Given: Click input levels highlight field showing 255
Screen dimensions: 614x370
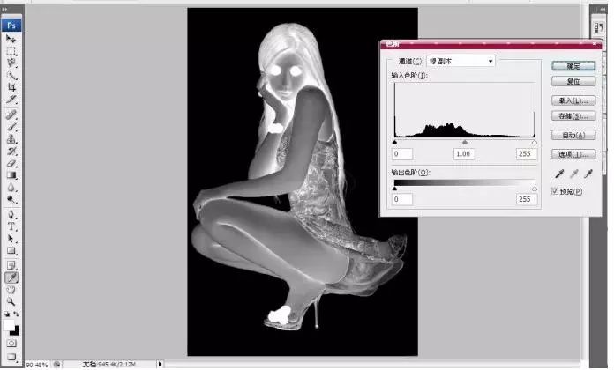Looking at the screenshot, I should tap(527, 154).
